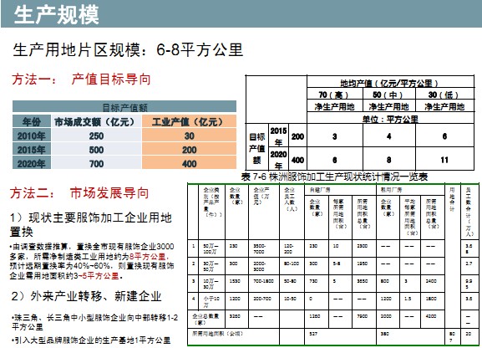Click the 市场成交额（亿元） column header
Screen dimensions: 482x348
(x=96, y=121)
